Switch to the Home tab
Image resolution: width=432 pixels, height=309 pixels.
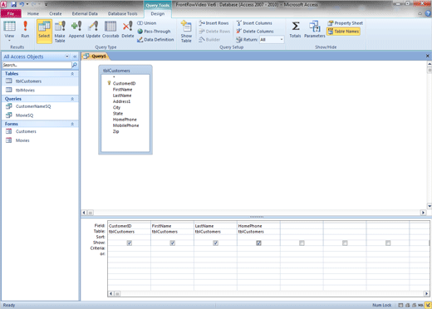tap(33, 13)
